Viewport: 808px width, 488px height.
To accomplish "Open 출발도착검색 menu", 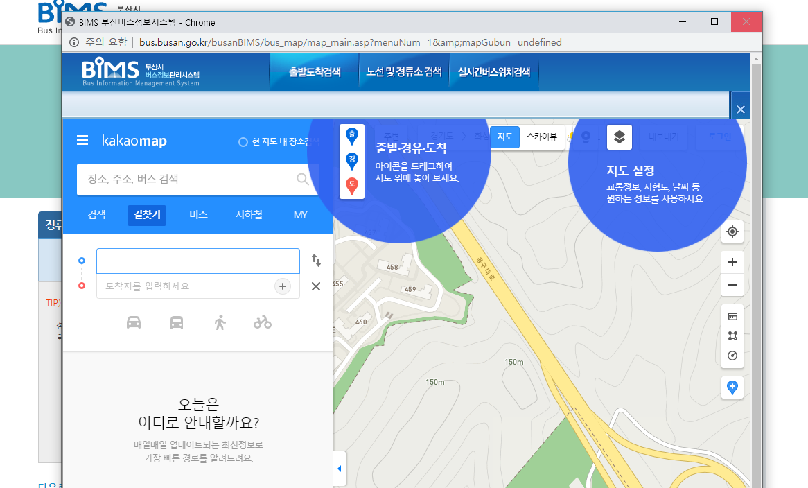I will [x=315, y=72].
